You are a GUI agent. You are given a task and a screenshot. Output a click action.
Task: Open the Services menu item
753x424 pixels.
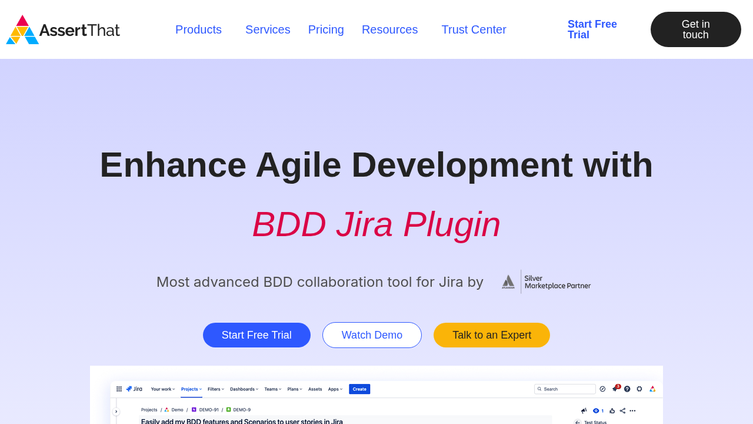tap(268, 29)
